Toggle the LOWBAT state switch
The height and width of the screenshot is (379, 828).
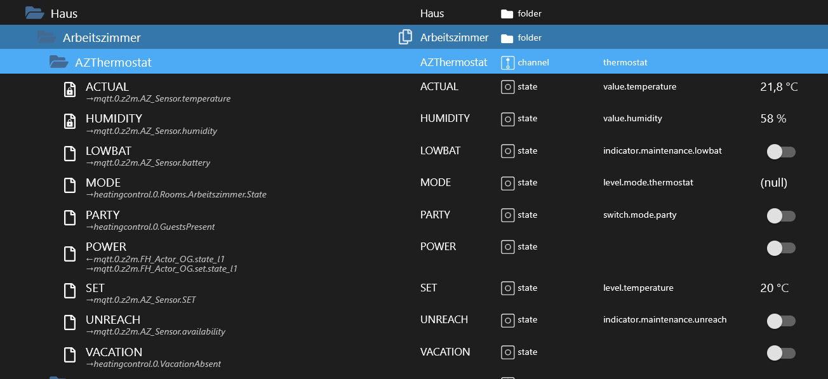(780, 152)
